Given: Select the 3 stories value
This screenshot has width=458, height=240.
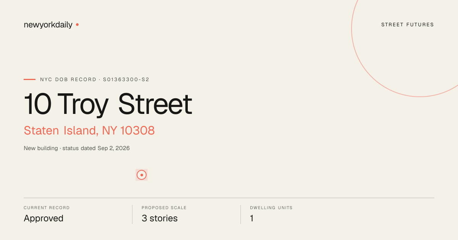Looking at the screenshot, I should point(160,218).
